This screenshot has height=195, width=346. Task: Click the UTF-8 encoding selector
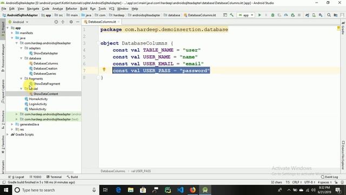pyautogui.click(x=310, y=183)
